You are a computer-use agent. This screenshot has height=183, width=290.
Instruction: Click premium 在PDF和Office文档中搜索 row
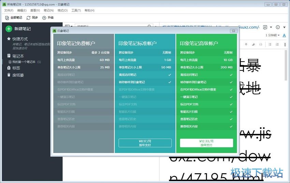(206, 89)
